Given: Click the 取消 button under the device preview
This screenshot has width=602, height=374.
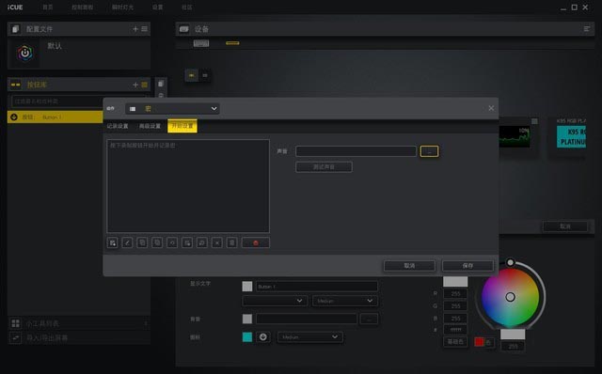Looking at the screenshot, I should coord(565,226).
